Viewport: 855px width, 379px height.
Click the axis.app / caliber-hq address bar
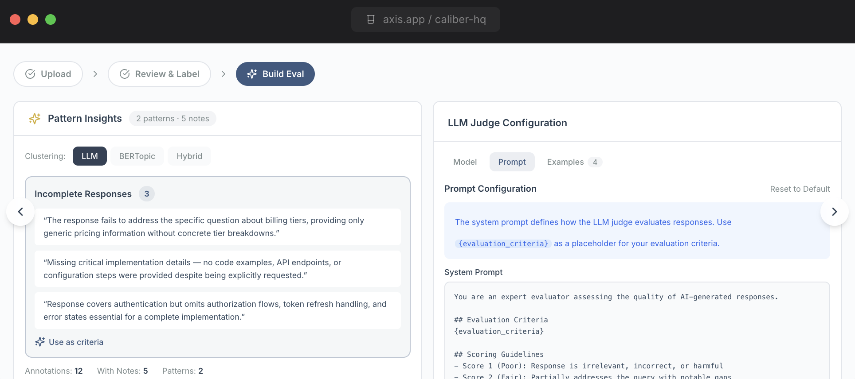(x=426, y=19)
